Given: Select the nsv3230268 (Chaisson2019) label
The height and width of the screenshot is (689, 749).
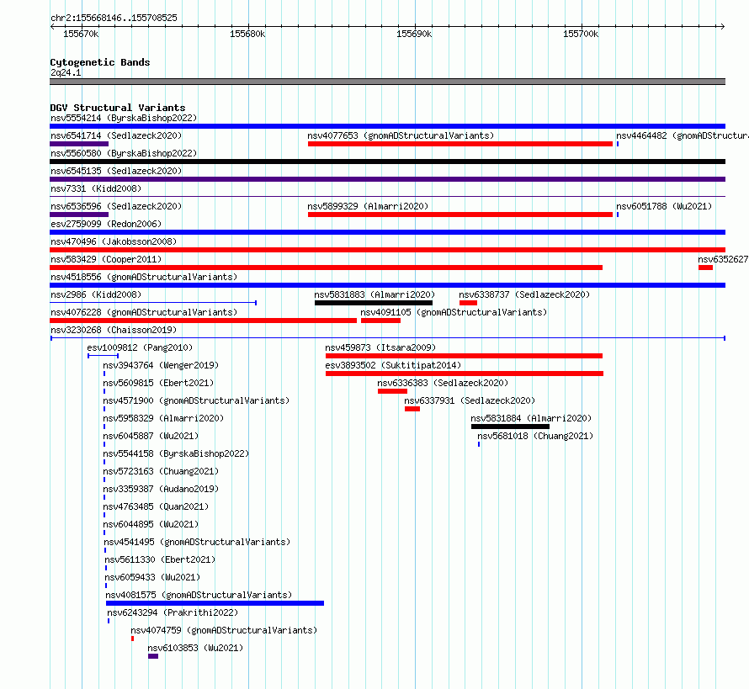Looking at the screenshot, I should (x=114, y=330).
